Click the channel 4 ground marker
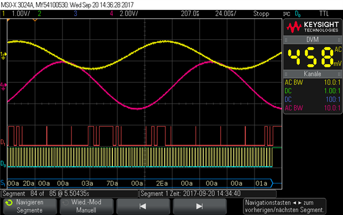Screen dimensions: 343x215 click(x=3, y=86)
